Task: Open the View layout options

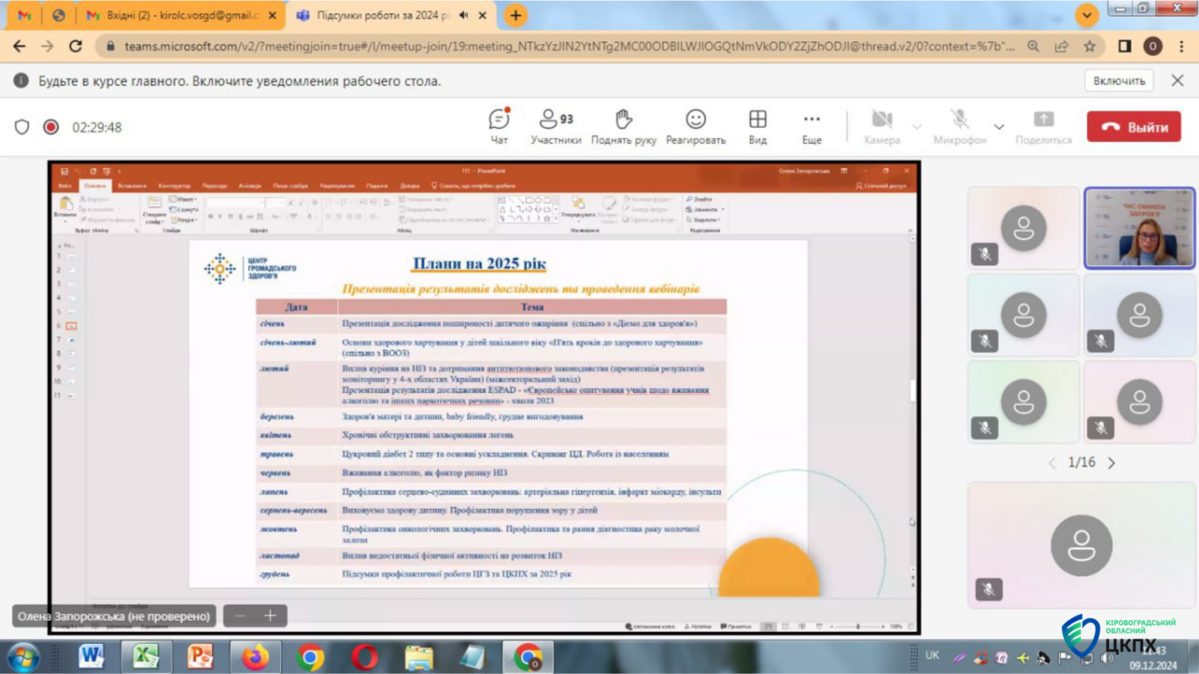Action: pyautogui.click(x=758, y=127)
